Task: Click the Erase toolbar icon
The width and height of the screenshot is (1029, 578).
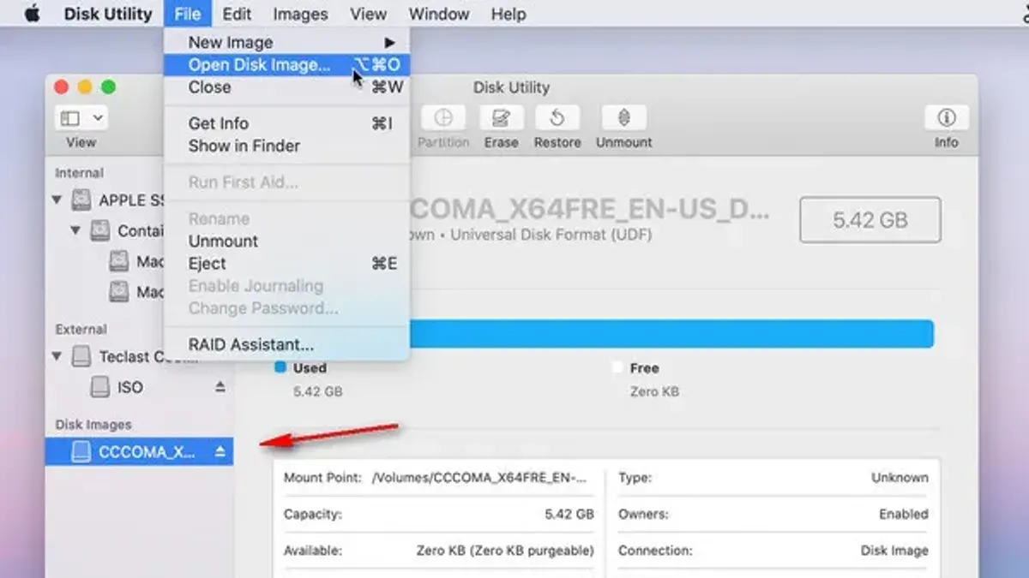Action: tap(501, 118)
